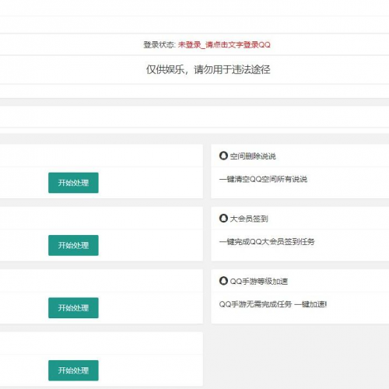Click the red login link 未登录_请点击文字登录QQ
The width and height of the screenshot is (389, 389).
point(224,45)
